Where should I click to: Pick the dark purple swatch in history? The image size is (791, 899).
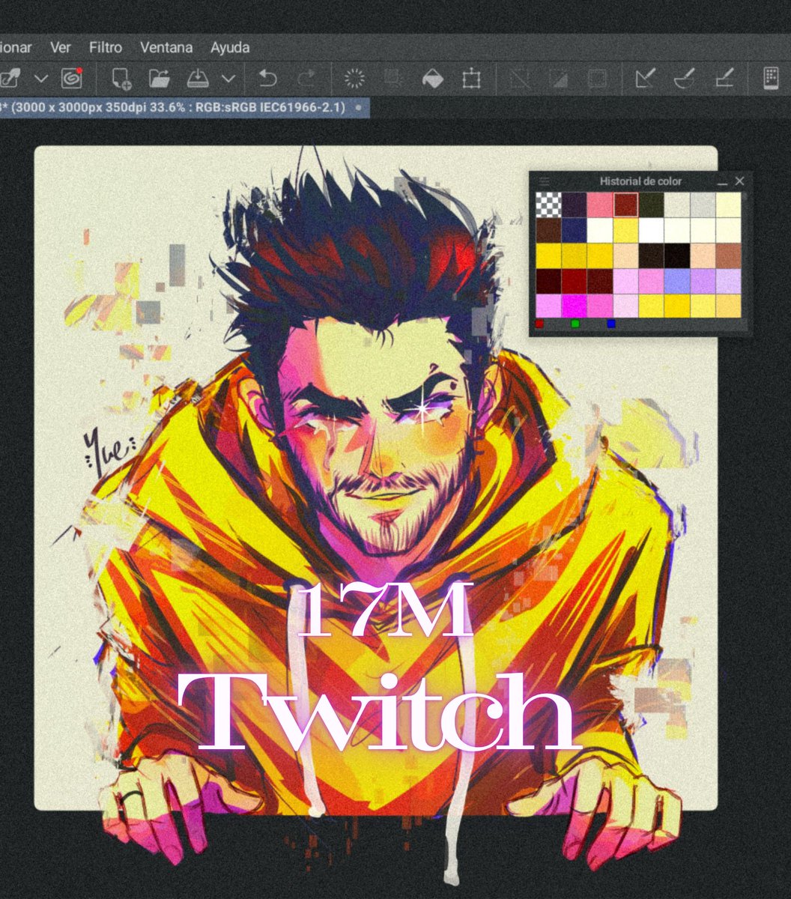click(x=574, y=205)
